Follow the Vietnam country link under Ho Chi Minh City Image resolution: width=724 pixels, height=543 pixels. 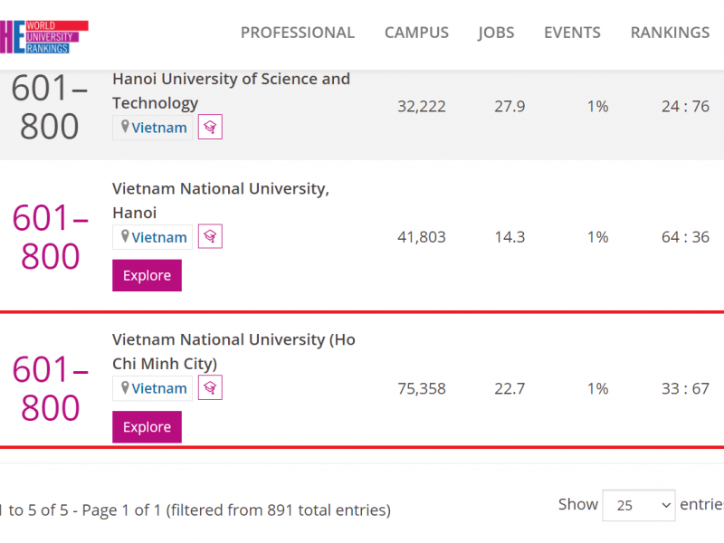159,388
